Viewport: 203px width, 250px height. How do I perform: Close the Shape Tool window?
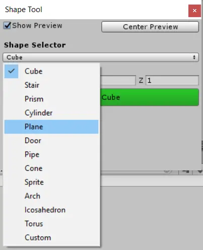click(x=194, y=11)
